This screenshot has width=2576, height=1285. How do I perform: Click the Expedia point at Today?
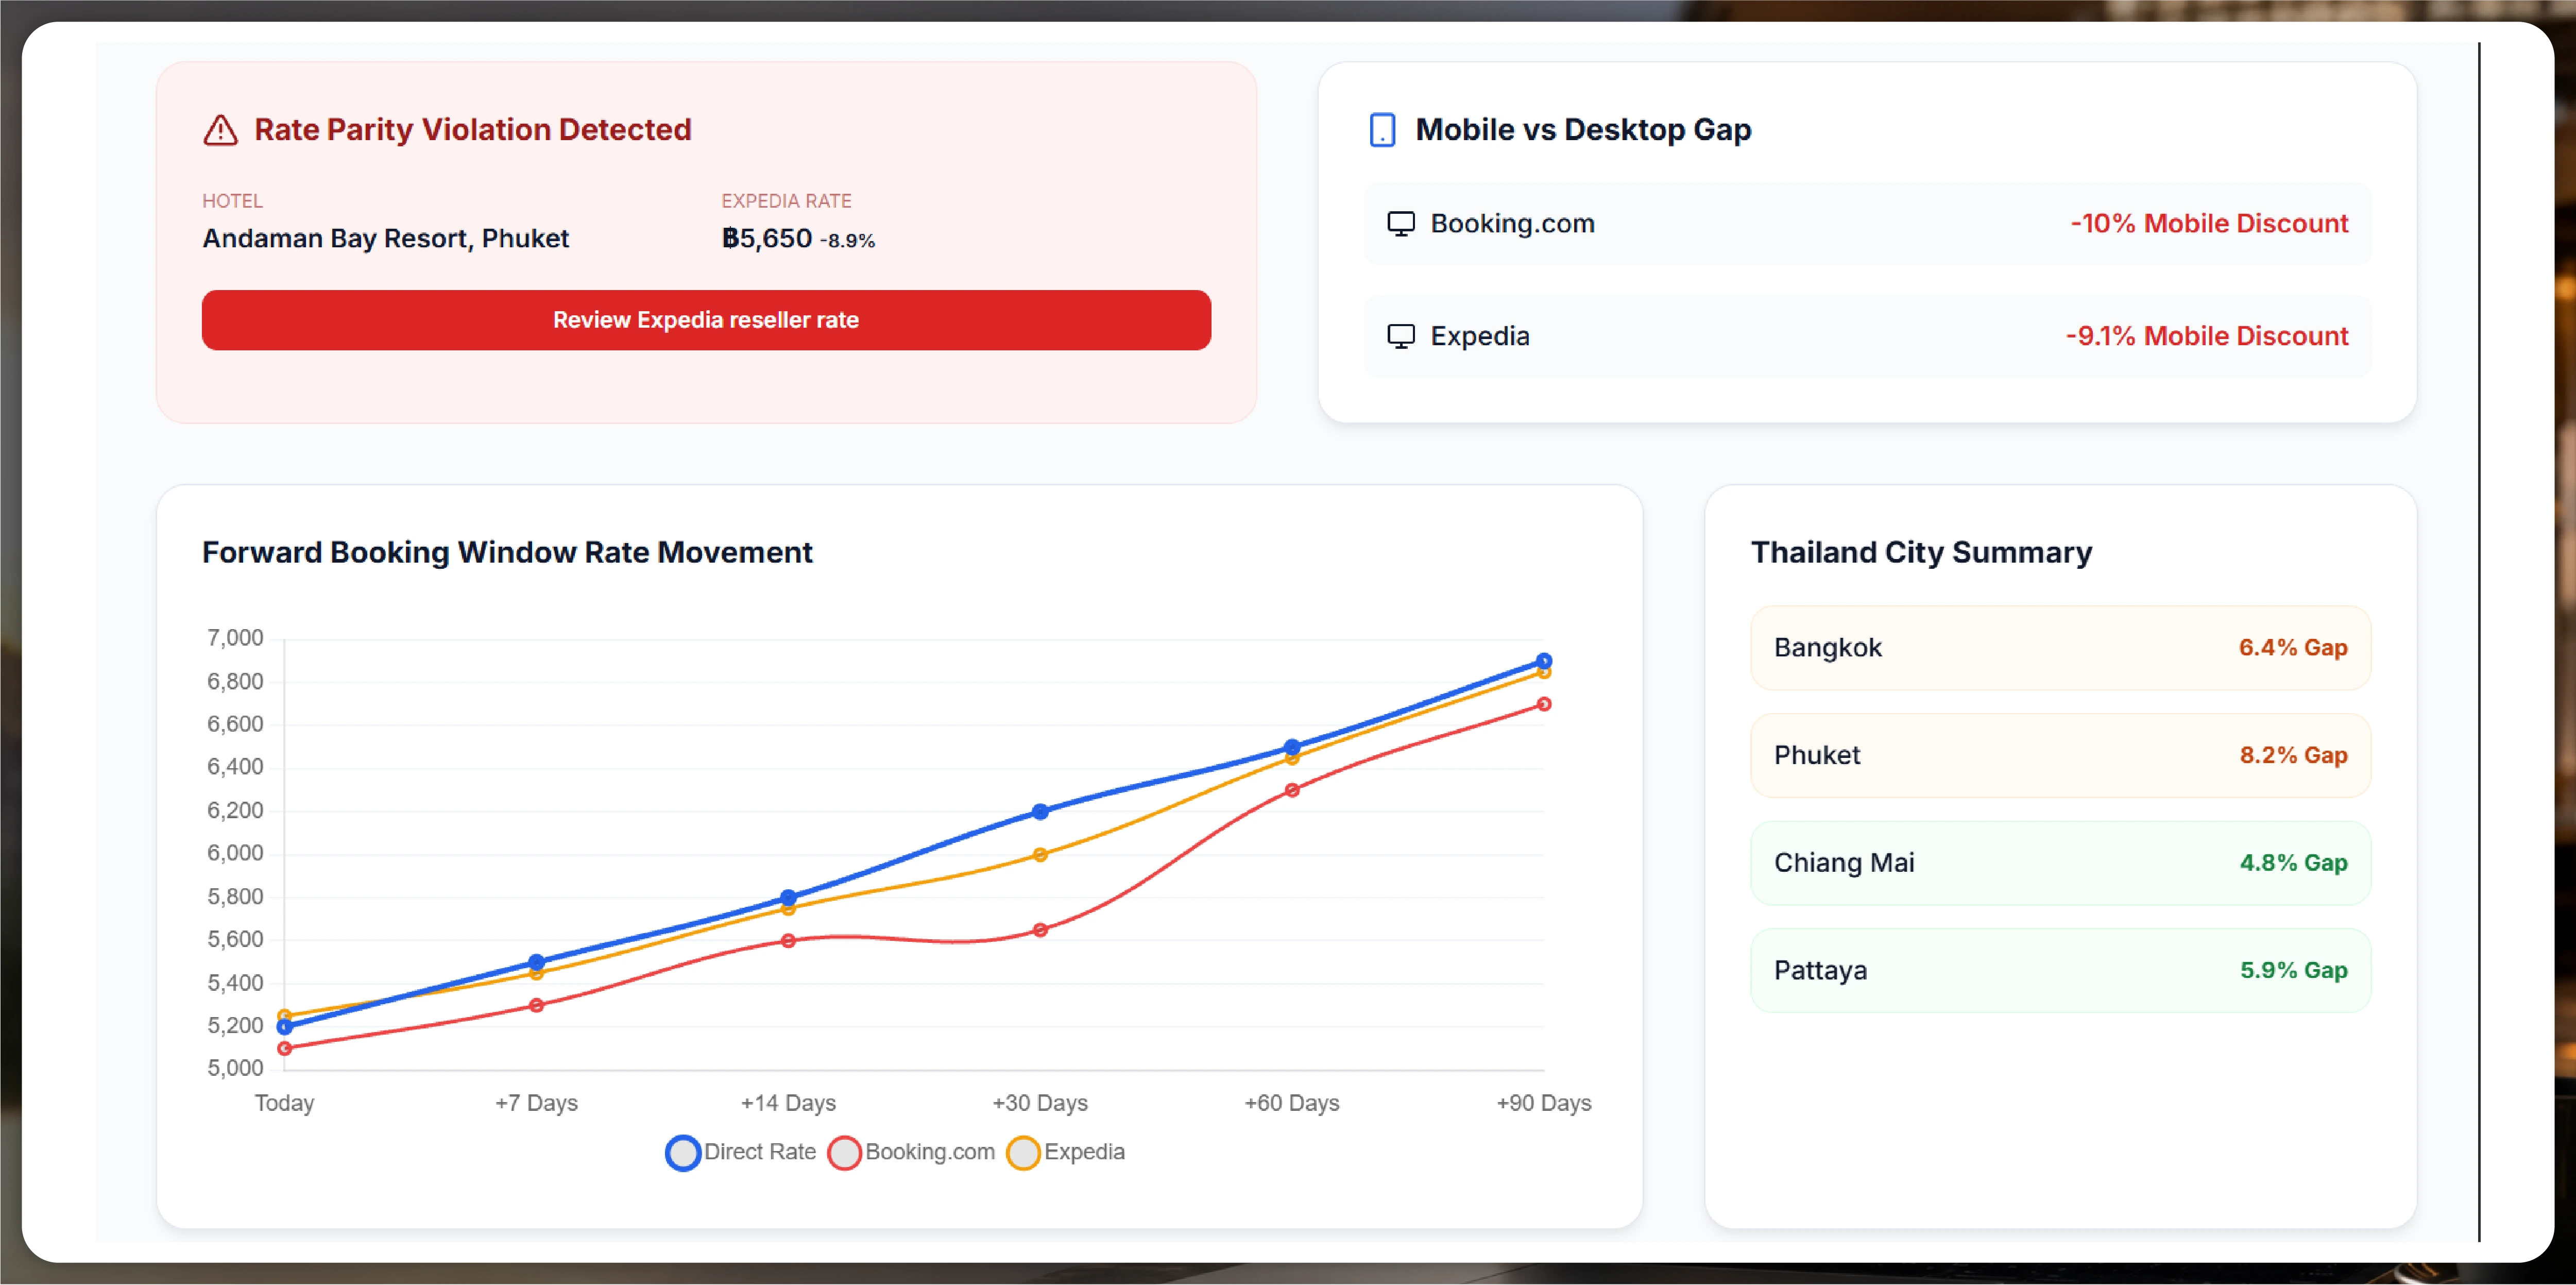[285, 1016]
